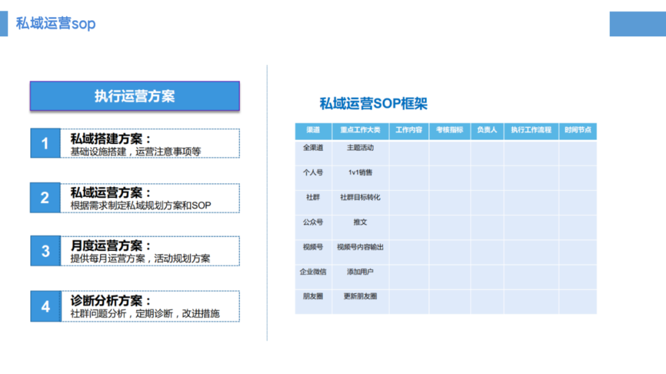Click the 重点工作大类 column header
666x374 pixels.
pos(360,131)
